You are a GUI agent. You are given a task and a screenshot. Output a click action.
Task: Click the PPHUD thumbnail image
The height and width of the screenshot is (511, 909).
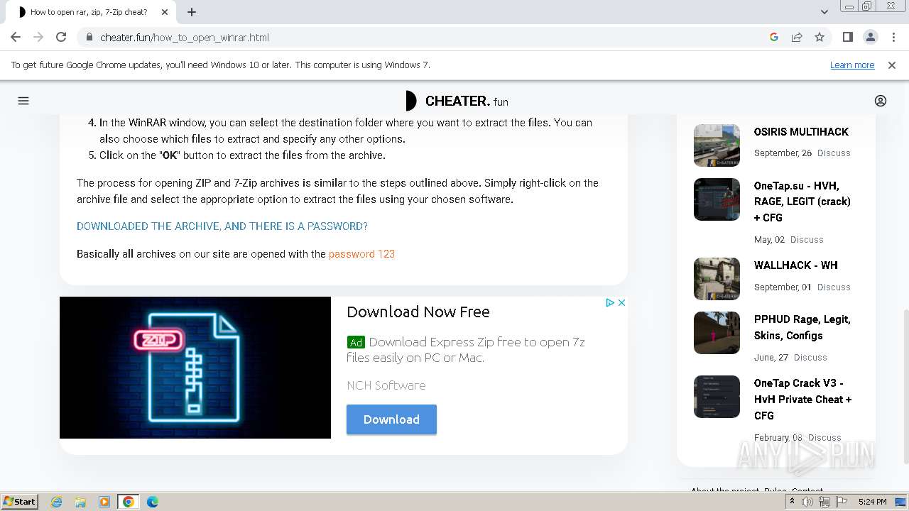[717, 333]
